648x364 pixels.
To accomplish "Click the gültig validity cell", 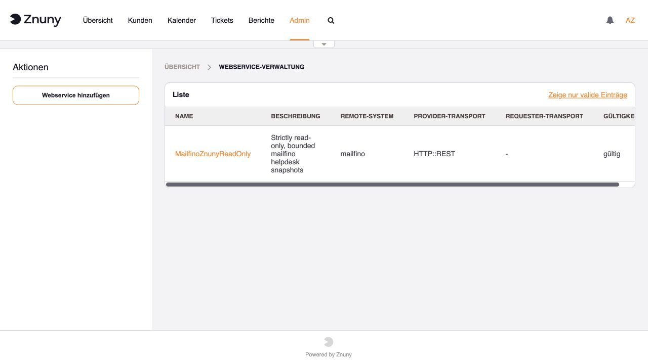I will [x=612, y=154].
